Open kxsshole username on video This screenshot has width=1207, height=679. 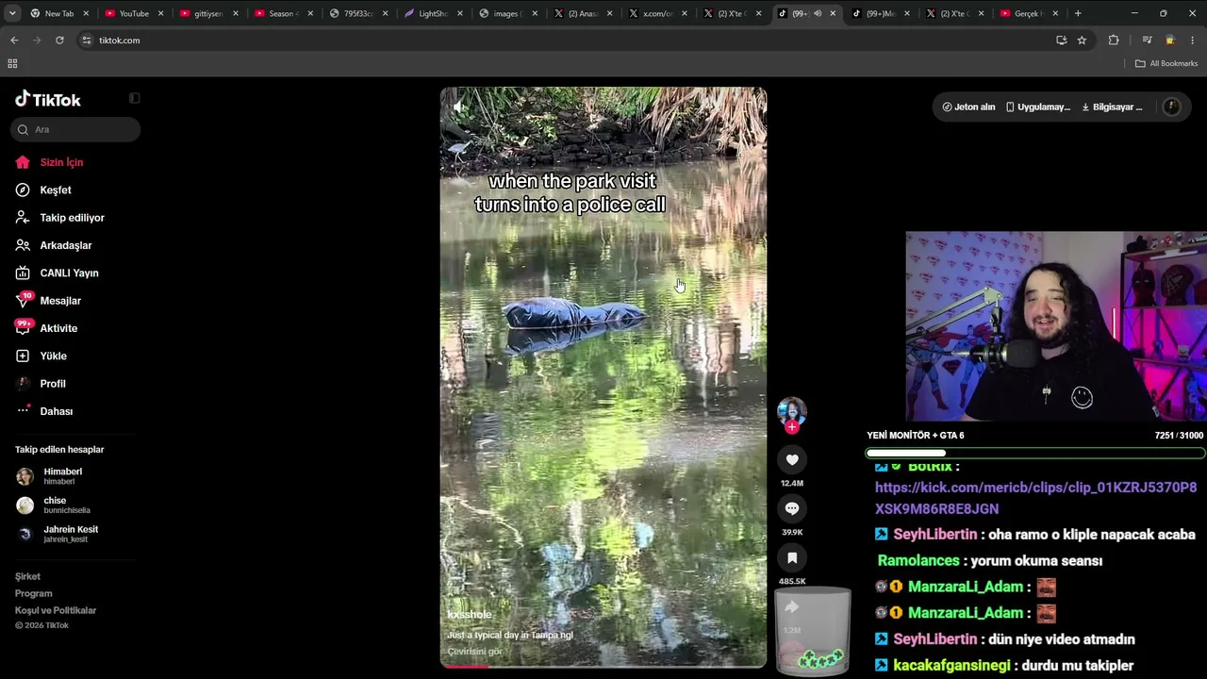(x=470, y=615)
